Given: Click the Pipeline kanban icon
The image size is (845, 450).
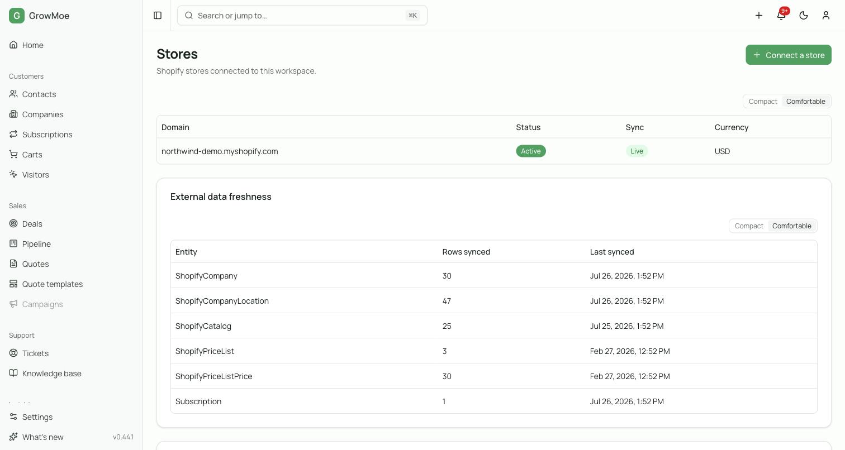Looking at the screenshot, I should click(13, 244).
